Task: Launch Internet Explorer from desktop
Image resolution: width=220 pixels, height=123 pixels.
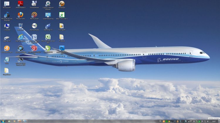Action: tap(21, 38)
